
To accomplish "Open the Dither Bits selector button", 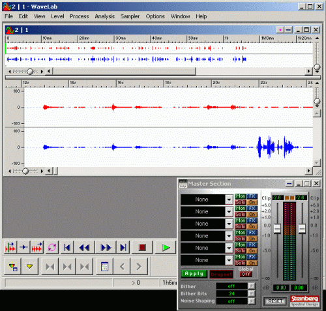I will point(251,293).
